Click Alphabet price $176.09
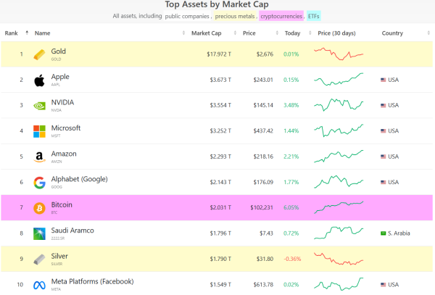This screenshot has height=295, width=435. tap(263, 182)
